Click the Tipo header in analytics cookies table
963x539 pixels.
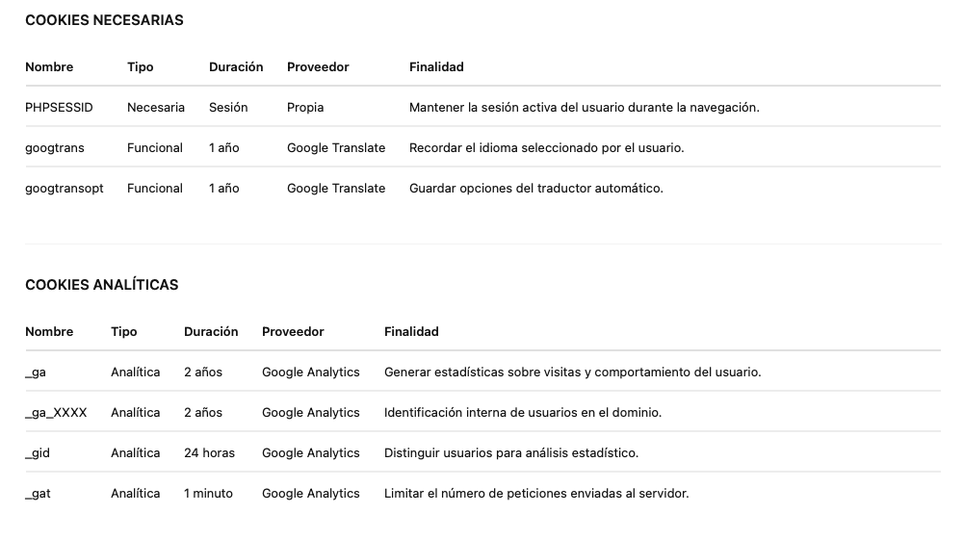[124, 332]
